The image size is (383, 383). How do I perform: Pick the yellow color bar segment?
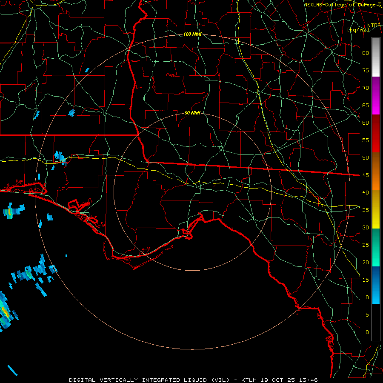[376, 209]
